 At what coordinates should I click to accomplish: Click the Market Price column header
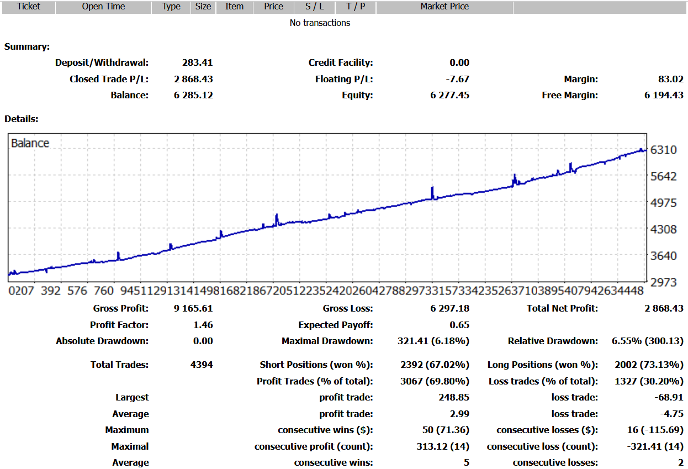click(444, 7)
